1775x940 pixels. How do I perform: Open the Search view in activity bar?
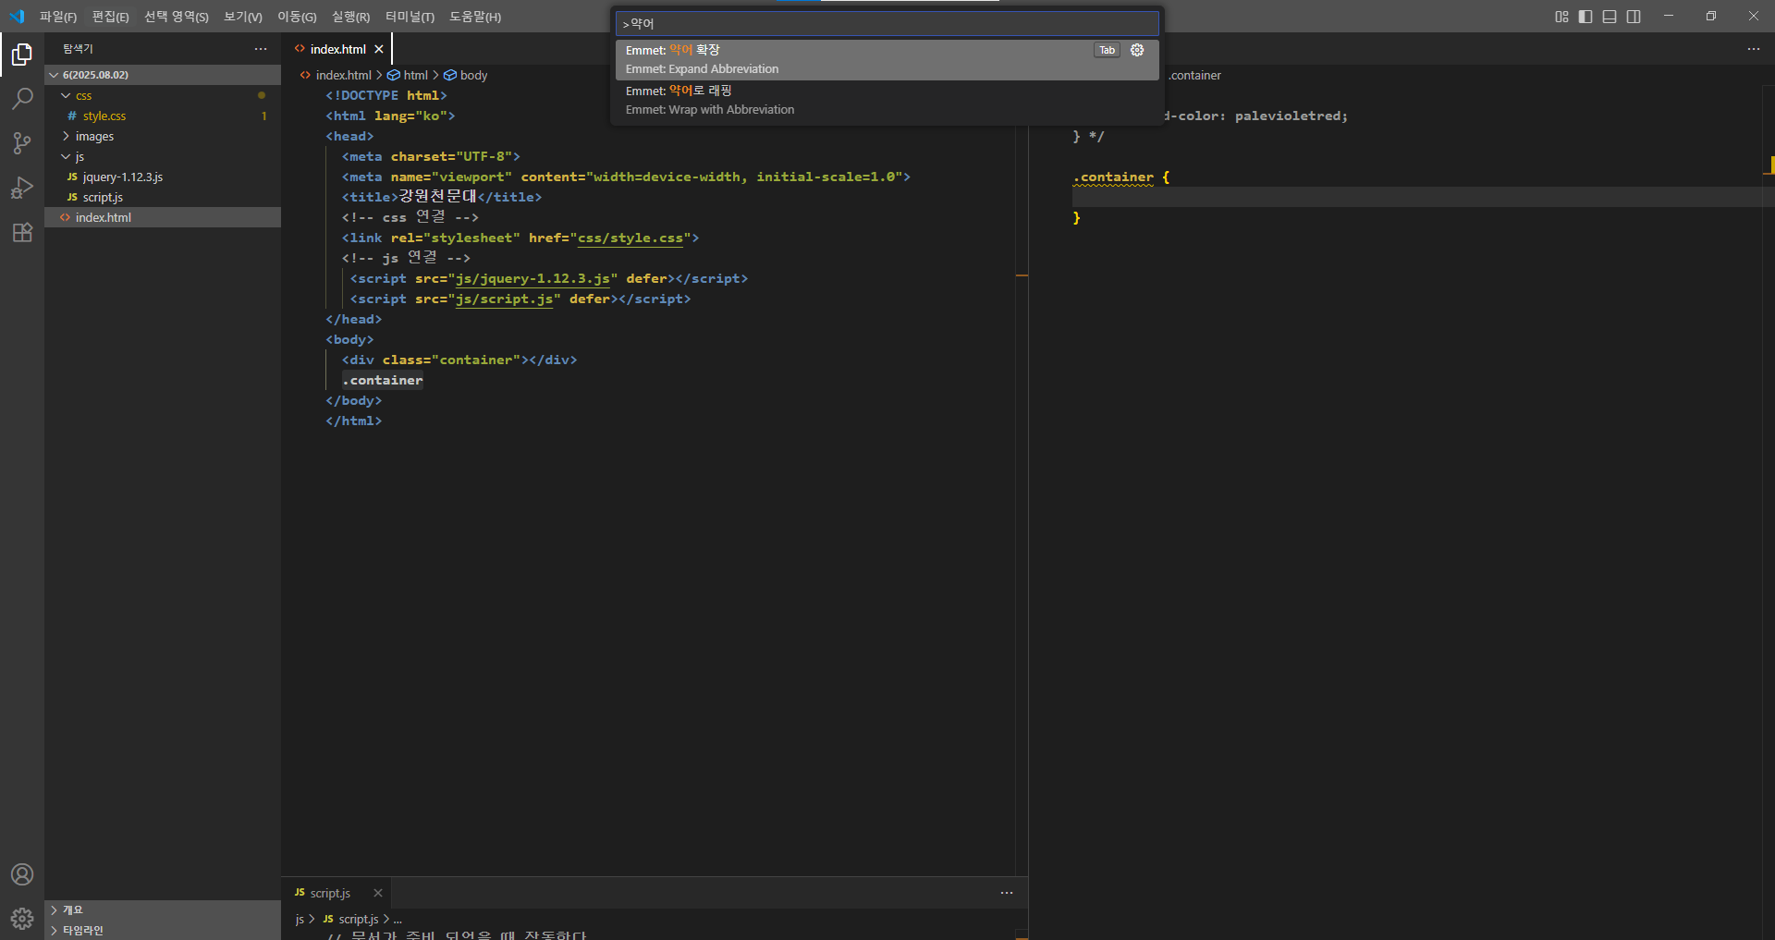point(22,98)
